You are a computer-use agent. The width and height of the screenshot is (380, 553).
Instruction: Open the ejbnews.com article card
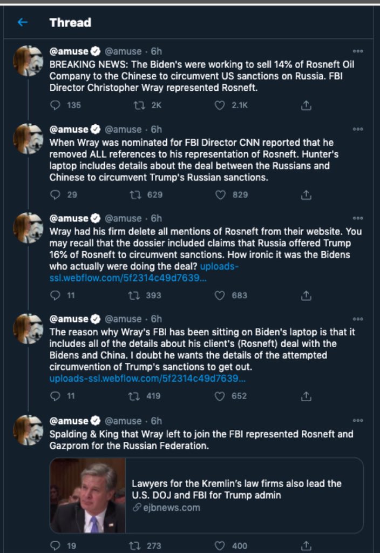click(x=206, y=495)
